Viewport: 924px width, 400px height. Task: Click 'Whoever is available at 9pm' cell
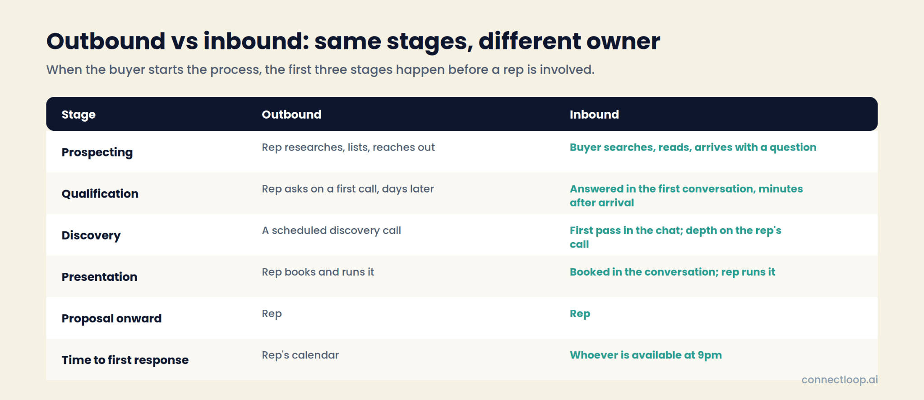click(646, 355)
